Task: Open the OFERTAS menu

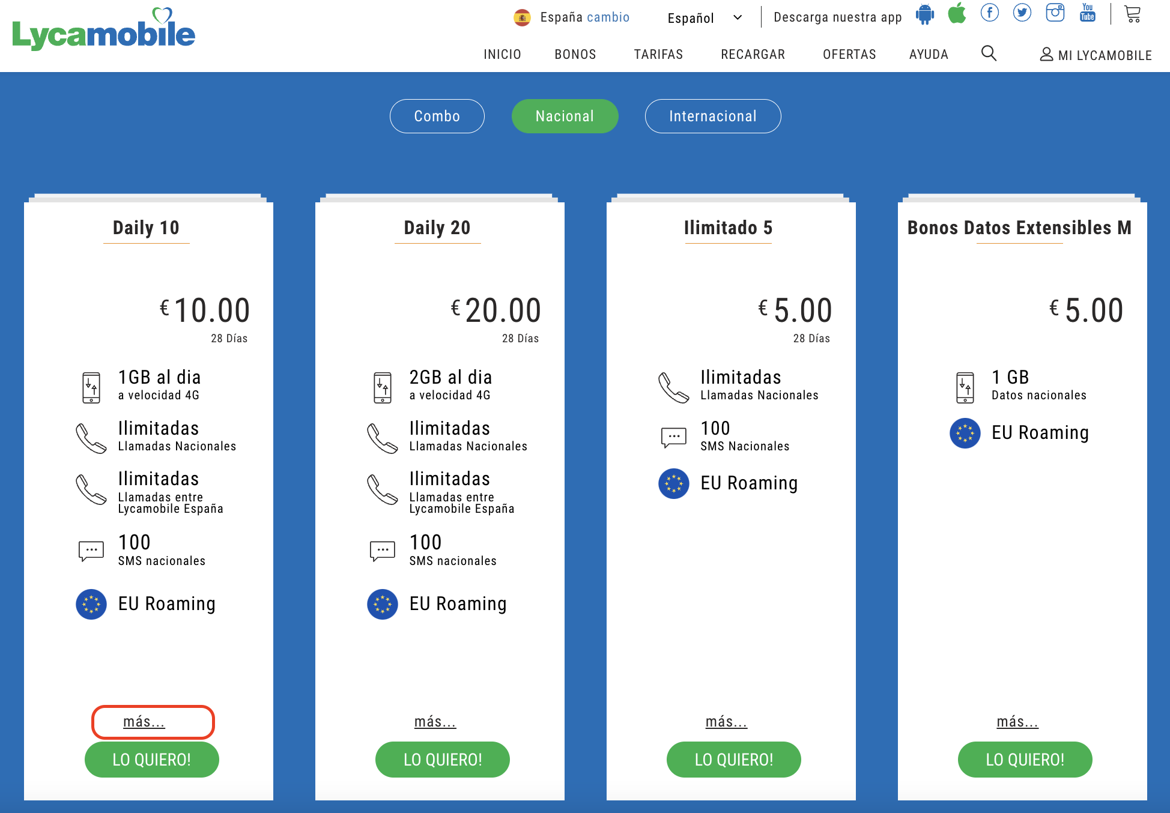Action: point(849,55)
